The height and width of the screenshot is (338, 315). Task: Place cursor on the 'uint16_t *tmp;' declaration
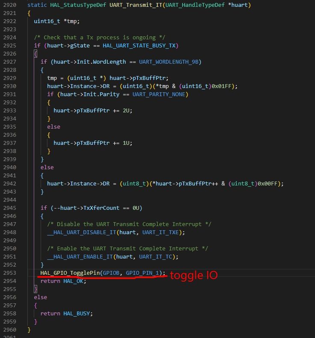tap(57, 21)
